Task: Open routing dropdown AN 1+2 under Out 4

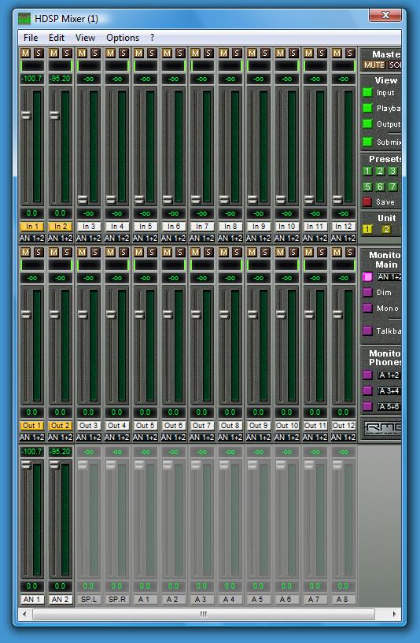Action: click(x=116, y=437)
